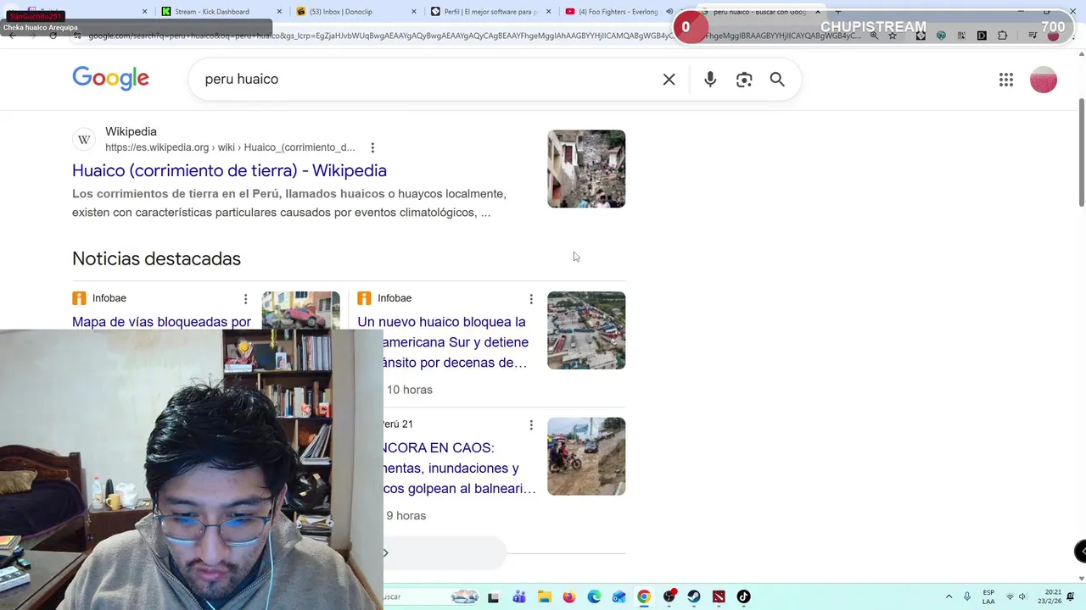Open options menu for the Wikipedia result
Viewport: 1086px width, 610px height.
pos(372,147)
